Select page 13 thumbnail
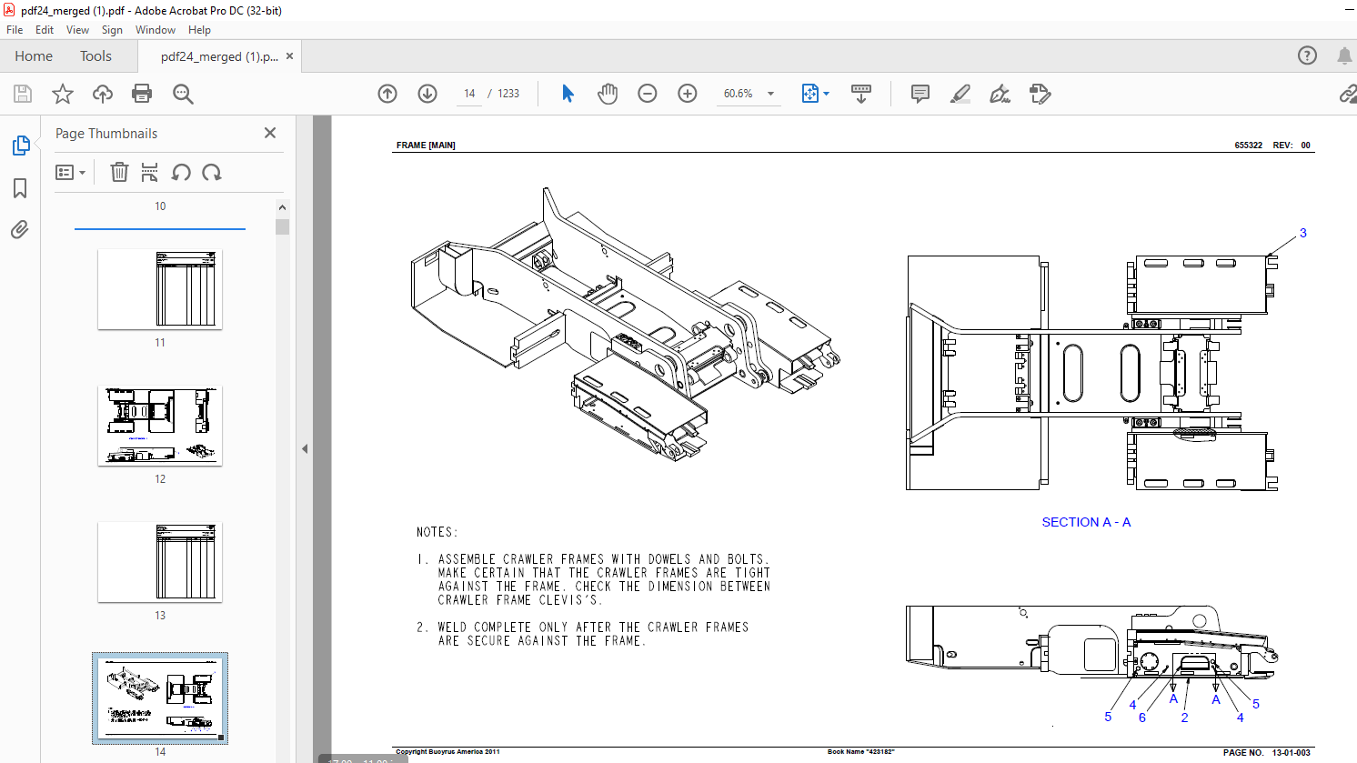Viewport: 1357px width, 763px height. point(160,562)
